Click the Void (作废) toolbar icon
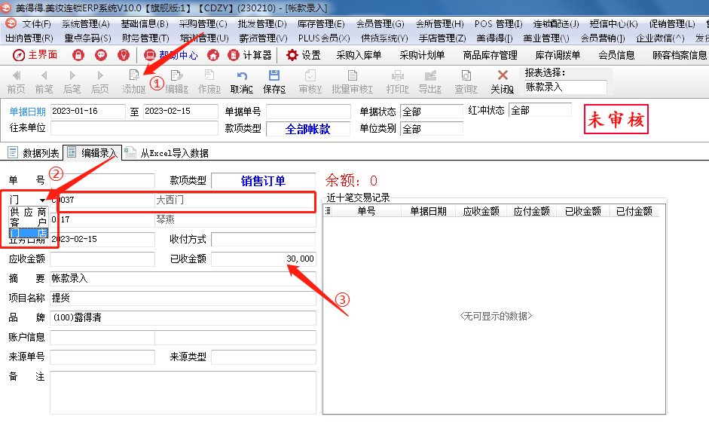This screenshot has height=447, width=709. [x=209, y=82]
